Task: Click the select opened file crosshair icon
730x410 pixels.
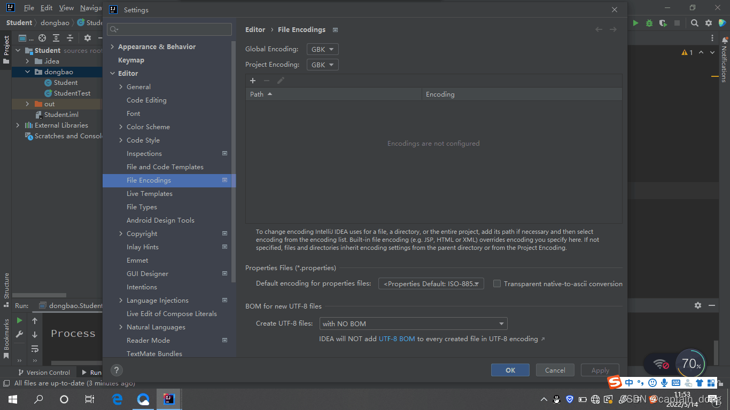Action: pos(42,38)
